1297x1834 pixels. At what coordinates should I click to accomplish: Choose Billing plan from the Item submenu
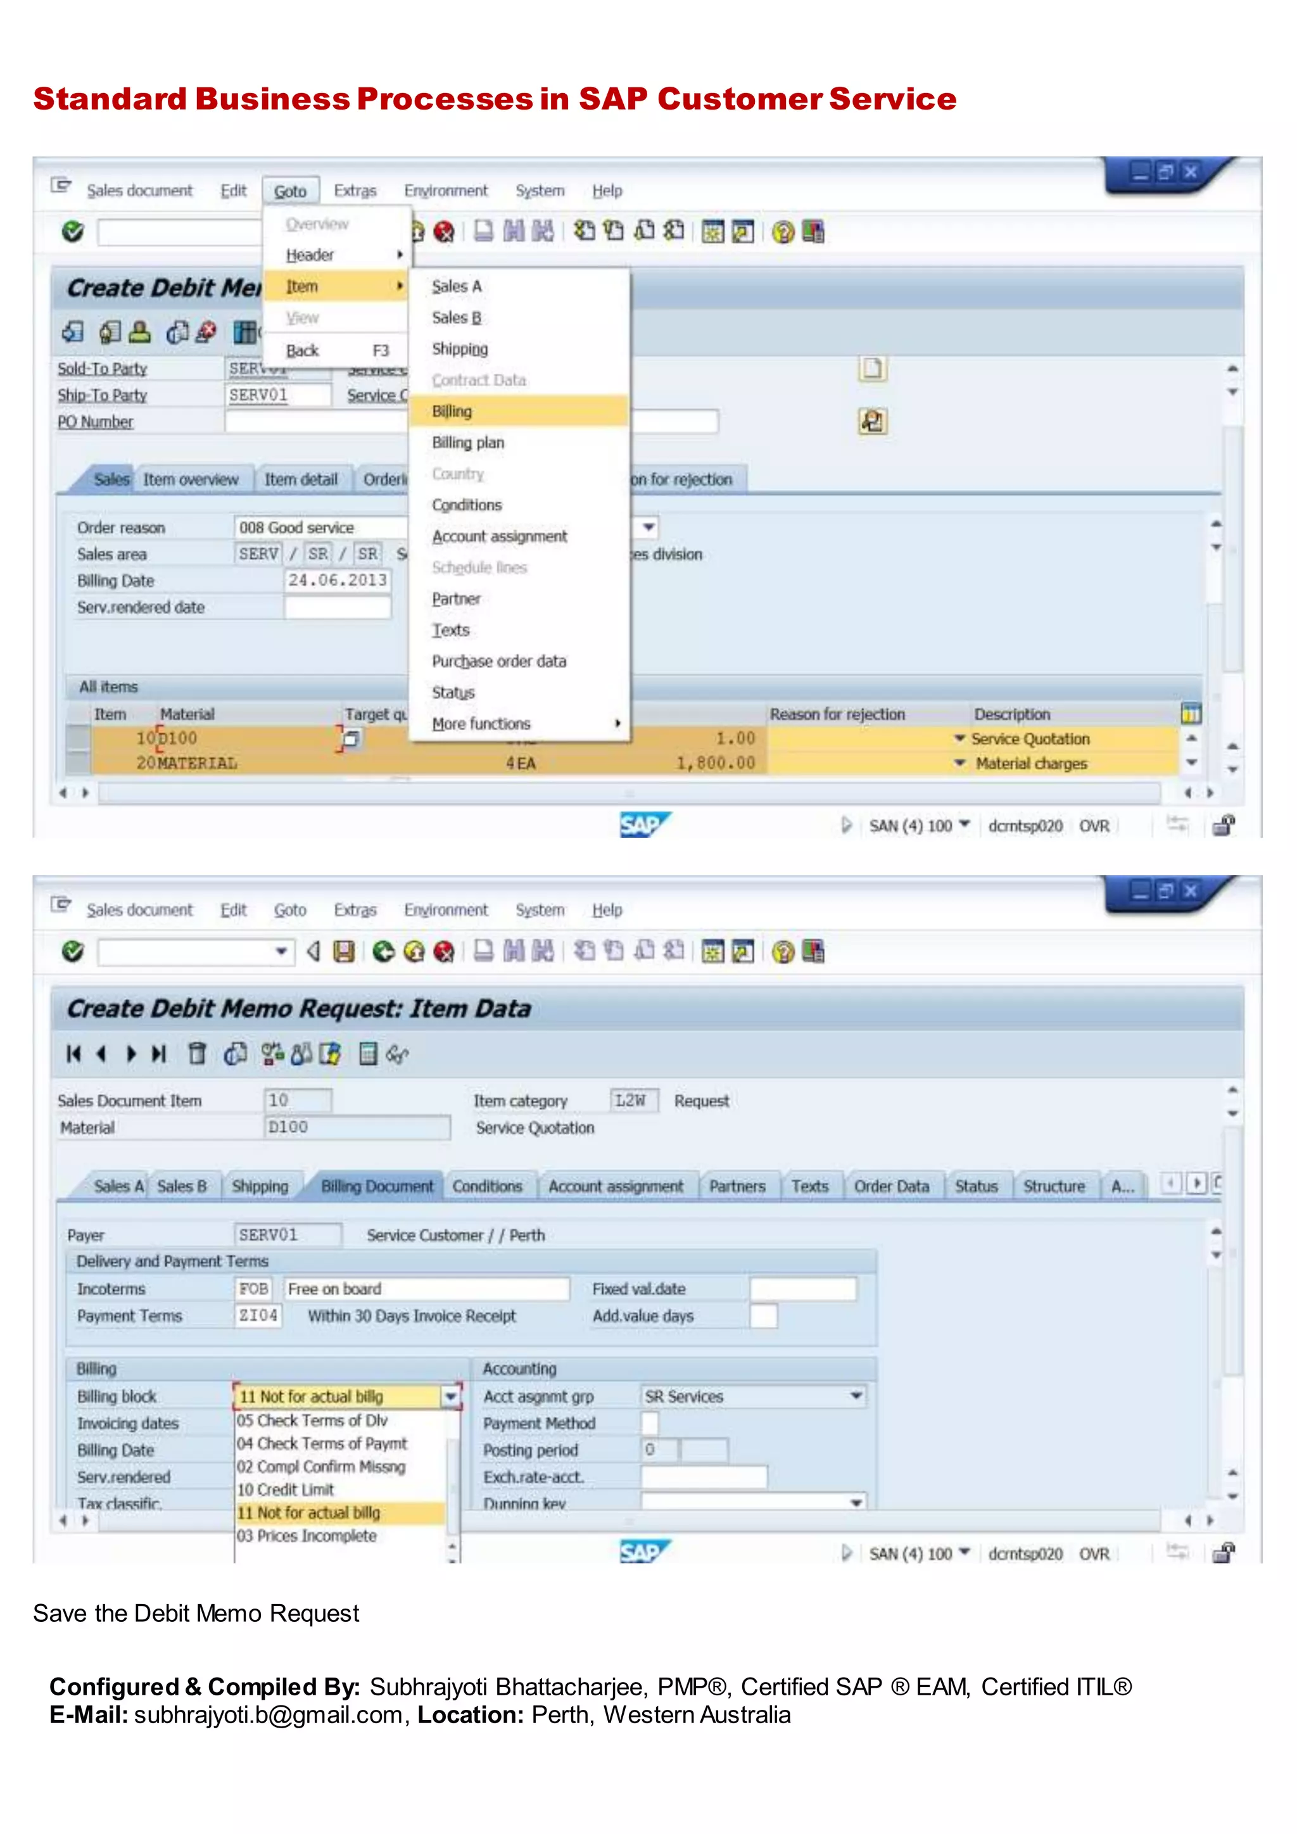pyautogui.click(x=518, y=443)
